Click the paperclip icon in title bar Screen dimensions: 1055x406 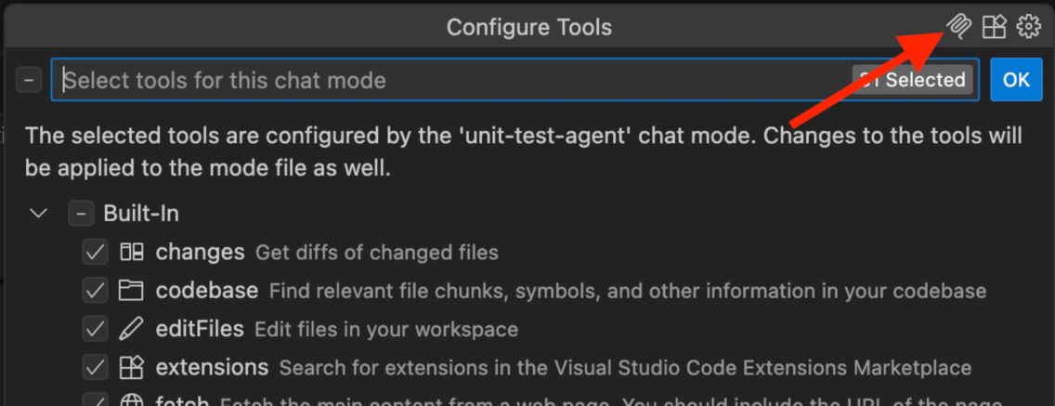pyautogui.click(x=958, y=27)
